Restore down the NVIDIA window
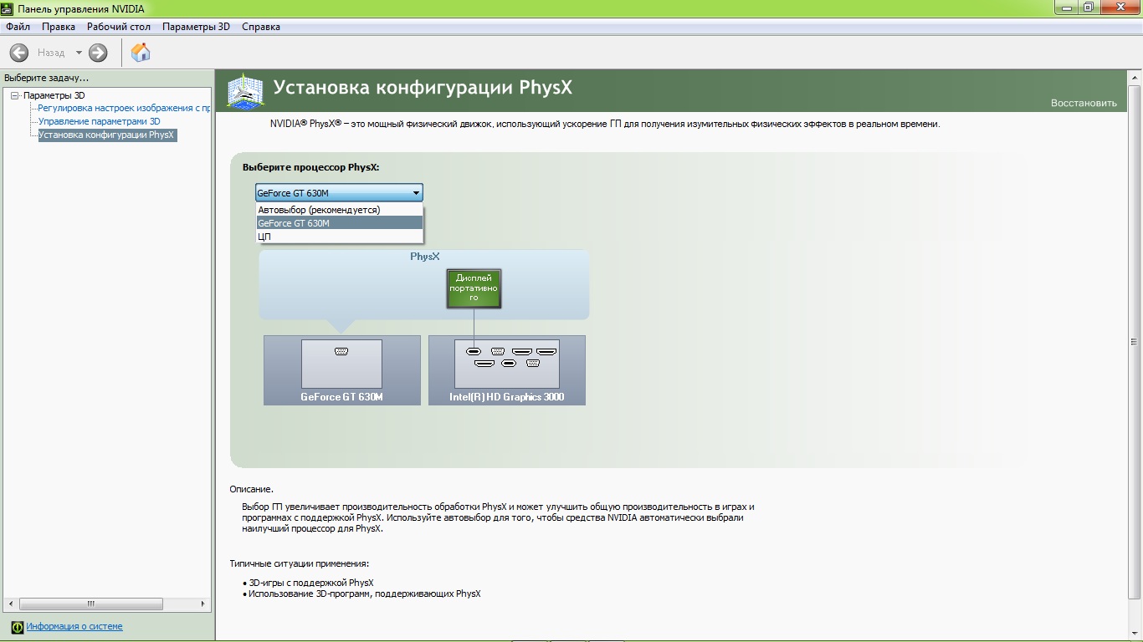1143x642 pixels. pyautogui.click(x=1089, y=8)
